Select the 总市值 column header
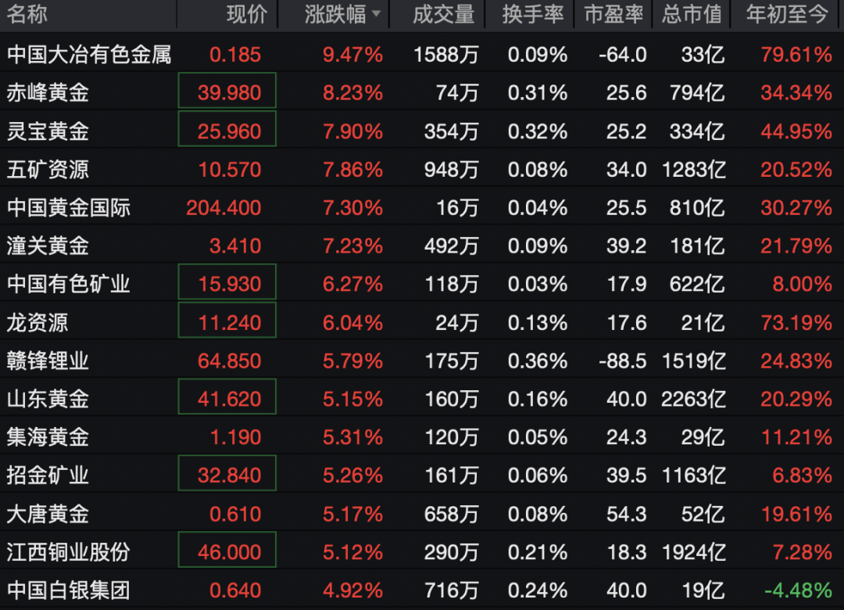 692,14
